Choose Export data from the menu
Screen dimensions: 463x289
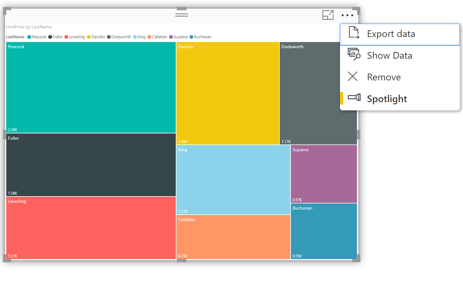click(391, 33)
